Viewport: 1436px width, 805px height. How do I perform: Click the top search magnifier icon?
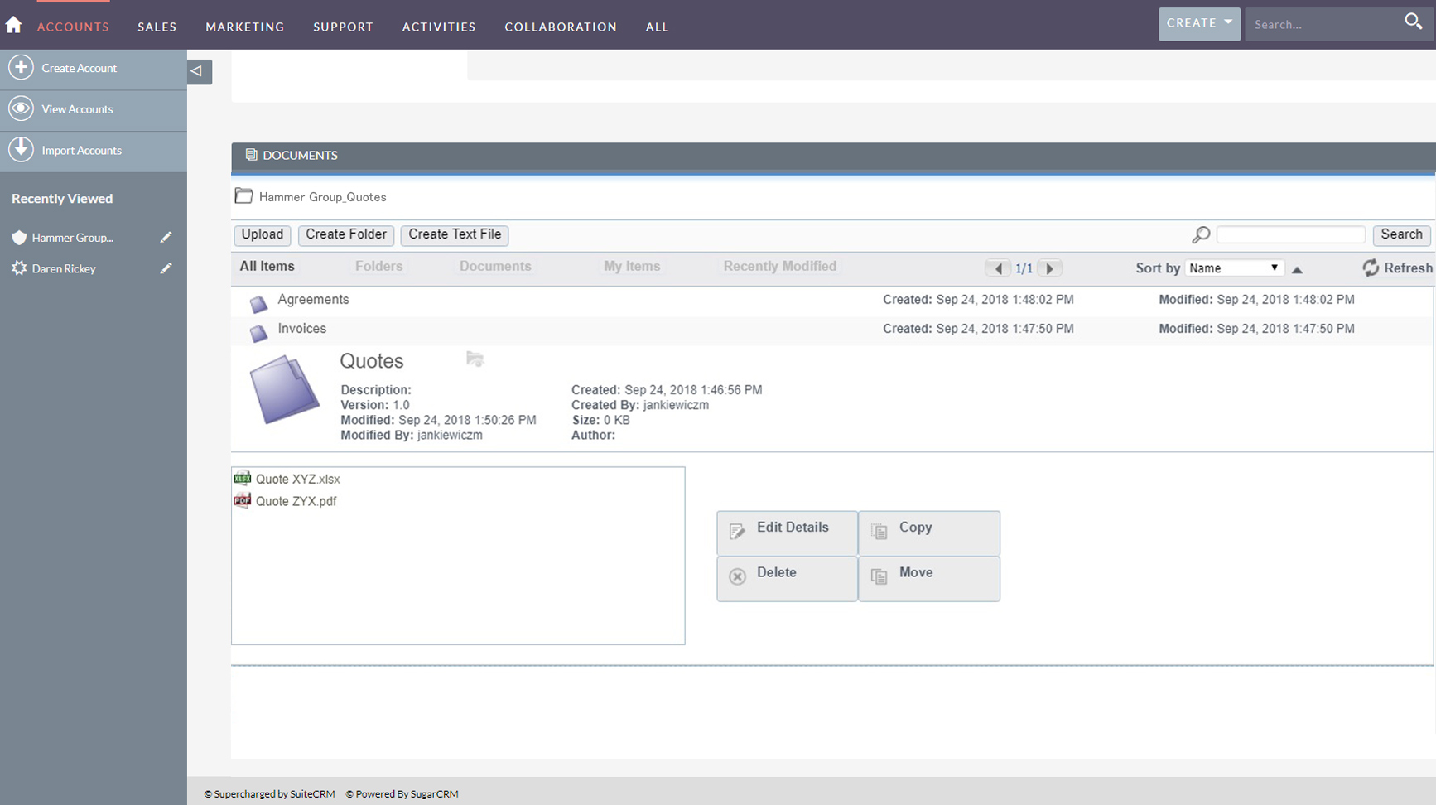1413,22
